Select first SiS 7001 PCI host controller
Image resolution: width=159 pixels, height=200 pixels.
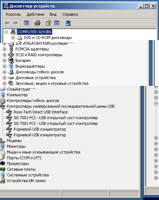click(x=56, y=118)
